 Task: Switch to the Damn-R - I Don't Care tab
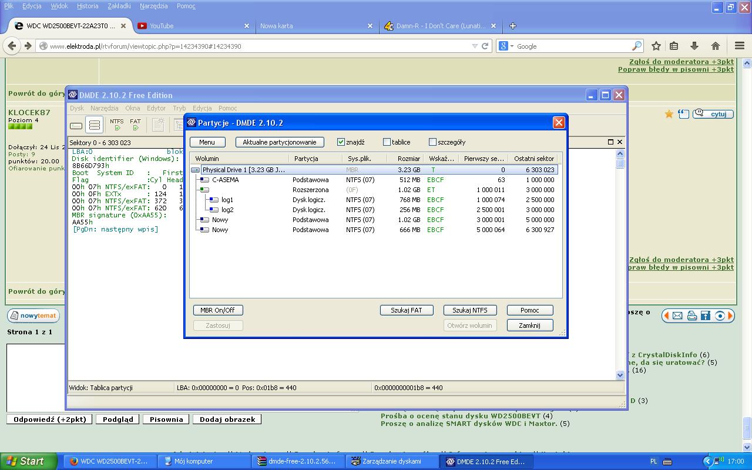coord(440,26)
